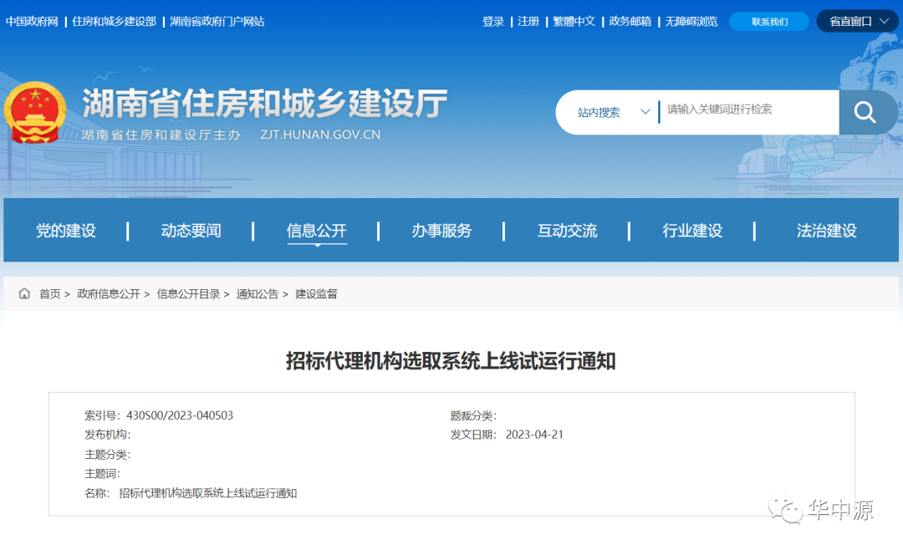Open the 动态要闻 menu

pos(191,231)
